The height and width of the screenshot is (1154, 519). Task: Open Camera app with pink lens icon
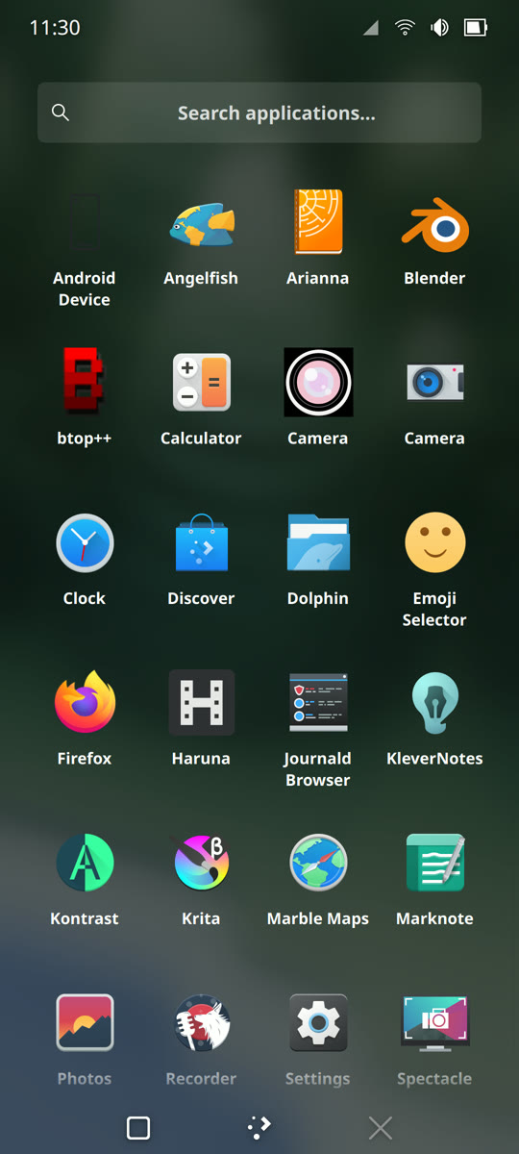click(318, 398)
